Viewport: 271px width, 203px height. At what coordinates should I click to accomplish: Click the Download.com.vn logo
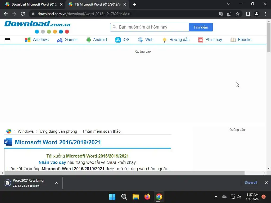[37, 27]
